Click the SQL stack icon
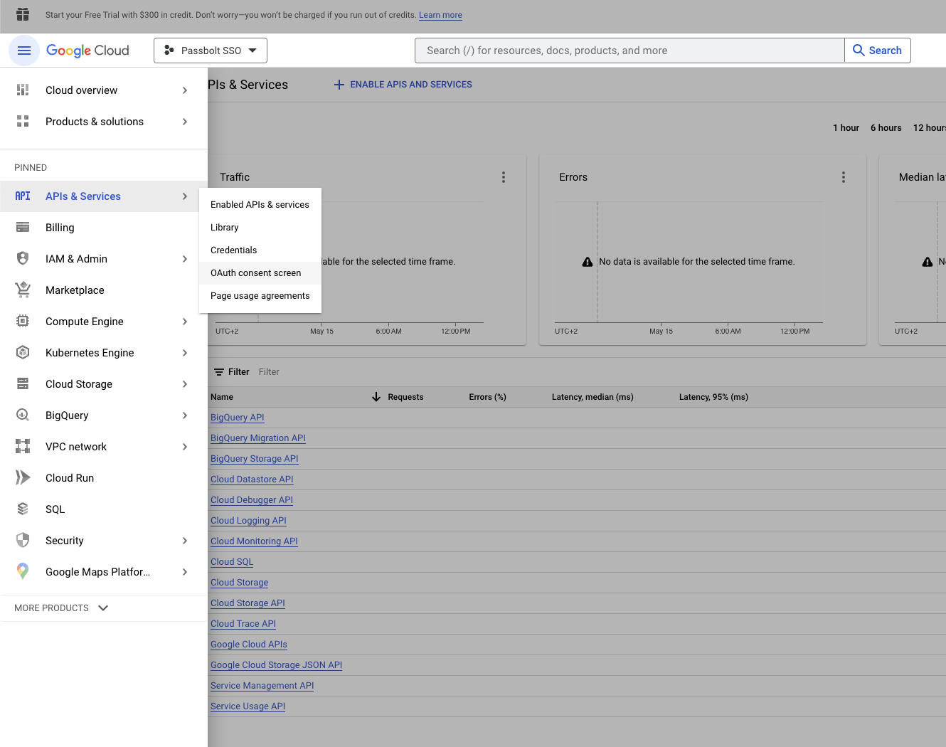The width and height of the screenshot is (946, 747). click(23, 509)
